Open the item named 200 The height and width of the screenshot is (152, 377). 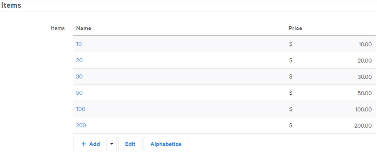point(81,125)
